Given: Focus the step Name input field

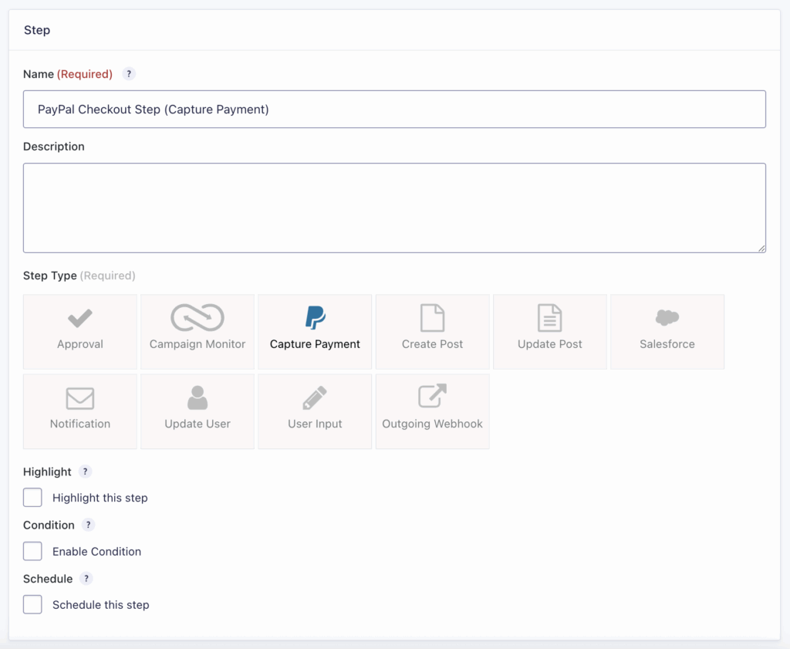Looking at the screenshot, I should tap(394, 110).
